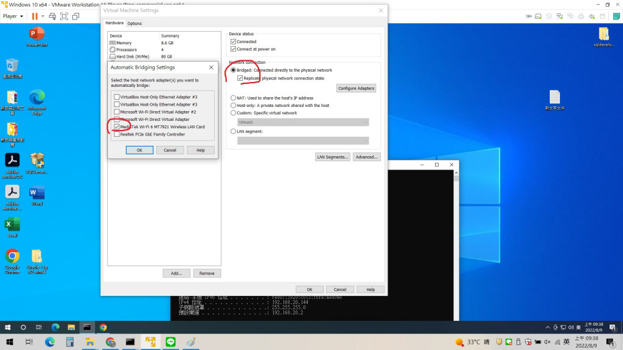
Task: Open LINE app from host taskbar
Action: (x=170, y=341)
